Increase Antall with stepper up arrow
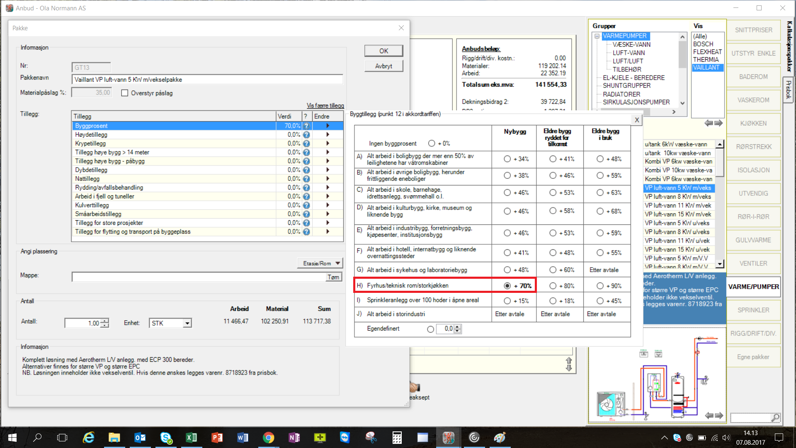Image resolution: width=796 pixels, height=448 pixels. 105,321
